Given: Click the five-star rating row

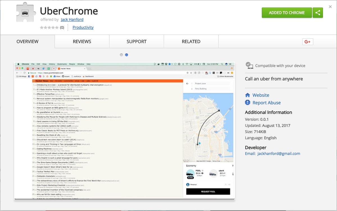Looking at the screenshot, I should point(49,27).
